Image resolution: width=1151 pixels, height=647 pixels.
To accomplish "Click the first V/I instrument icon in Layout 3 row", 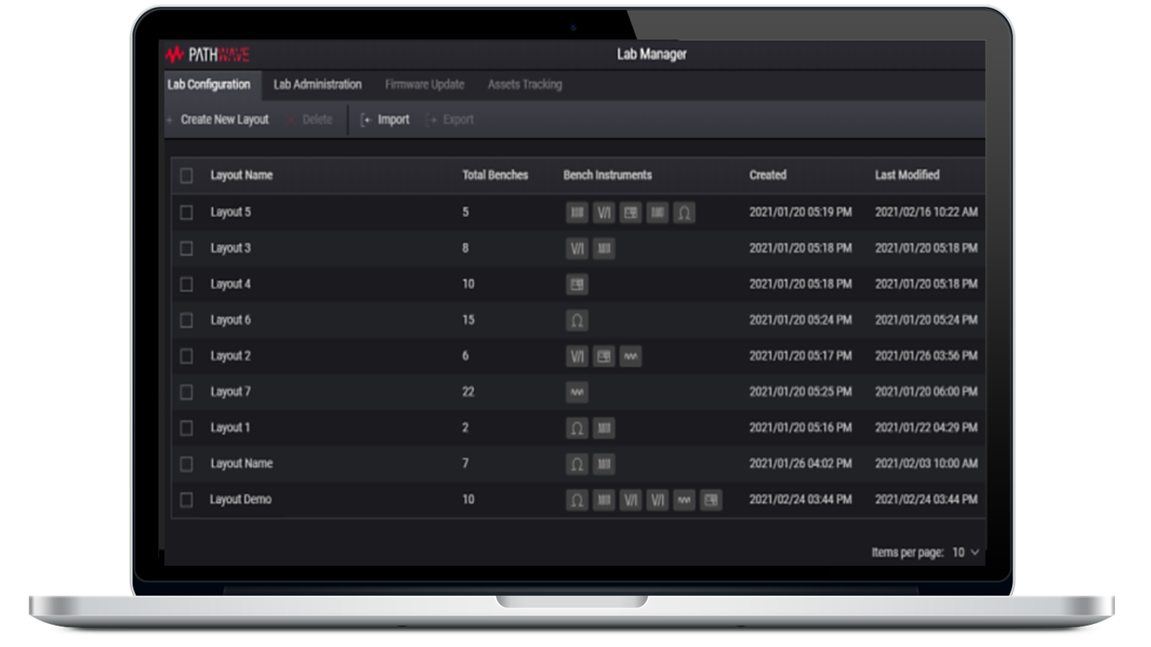I will [x=577, y=249].
